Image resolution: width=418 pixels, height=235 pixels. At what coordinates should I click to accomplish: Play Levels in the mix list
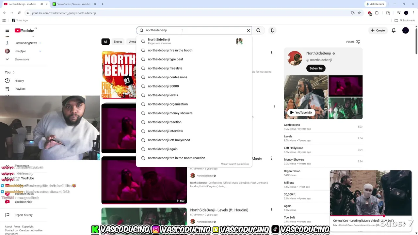point(323,138)
